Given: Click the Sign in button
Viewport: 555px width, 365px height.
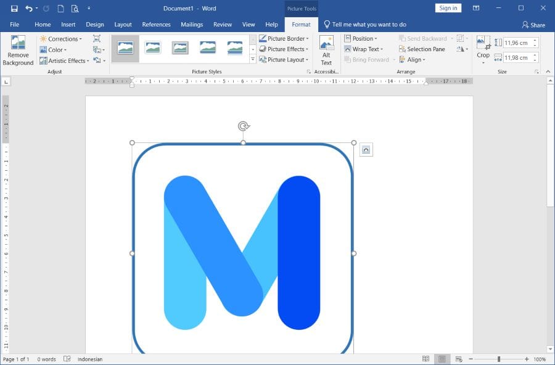Looking at the screenshot, I should (x=448, y=8).
